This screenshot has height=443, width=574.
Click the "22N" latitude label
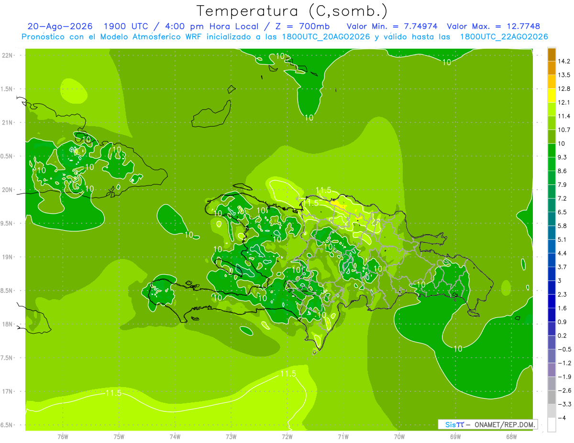pos(8,55)
